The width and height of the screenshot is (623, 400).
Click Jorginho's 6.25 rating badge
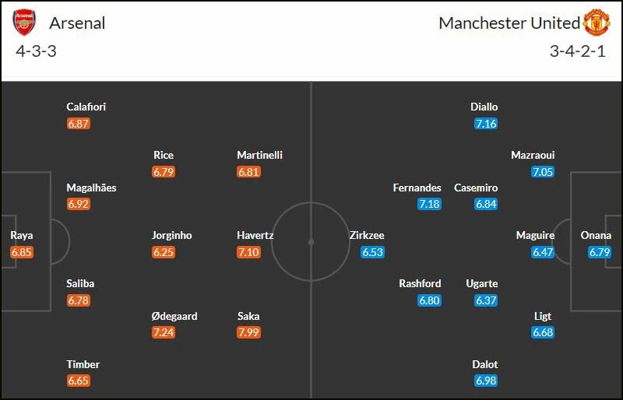coord(164,252)
